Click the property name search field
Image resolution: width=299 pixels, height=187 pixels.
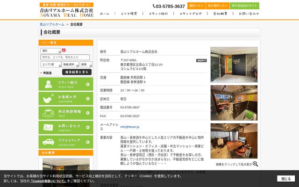pyautogui.click(x=65, y=57)
